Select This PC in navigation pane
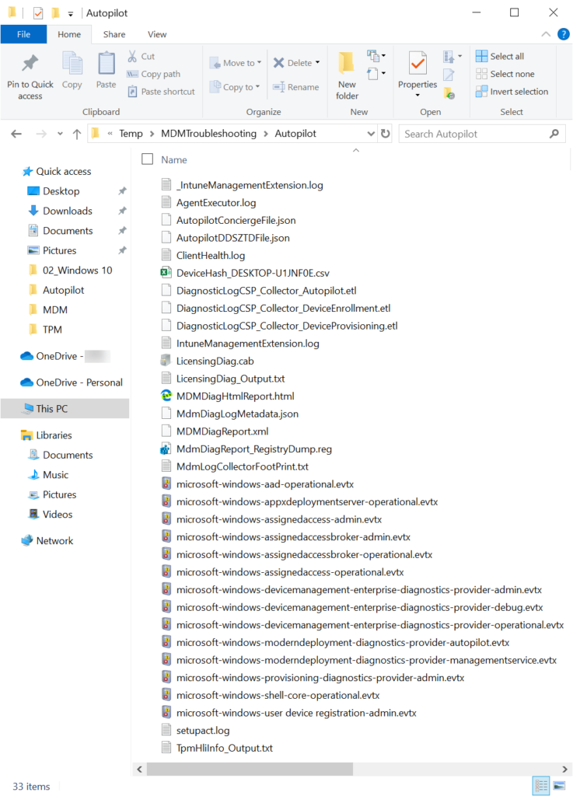 (x=65, y=409)
